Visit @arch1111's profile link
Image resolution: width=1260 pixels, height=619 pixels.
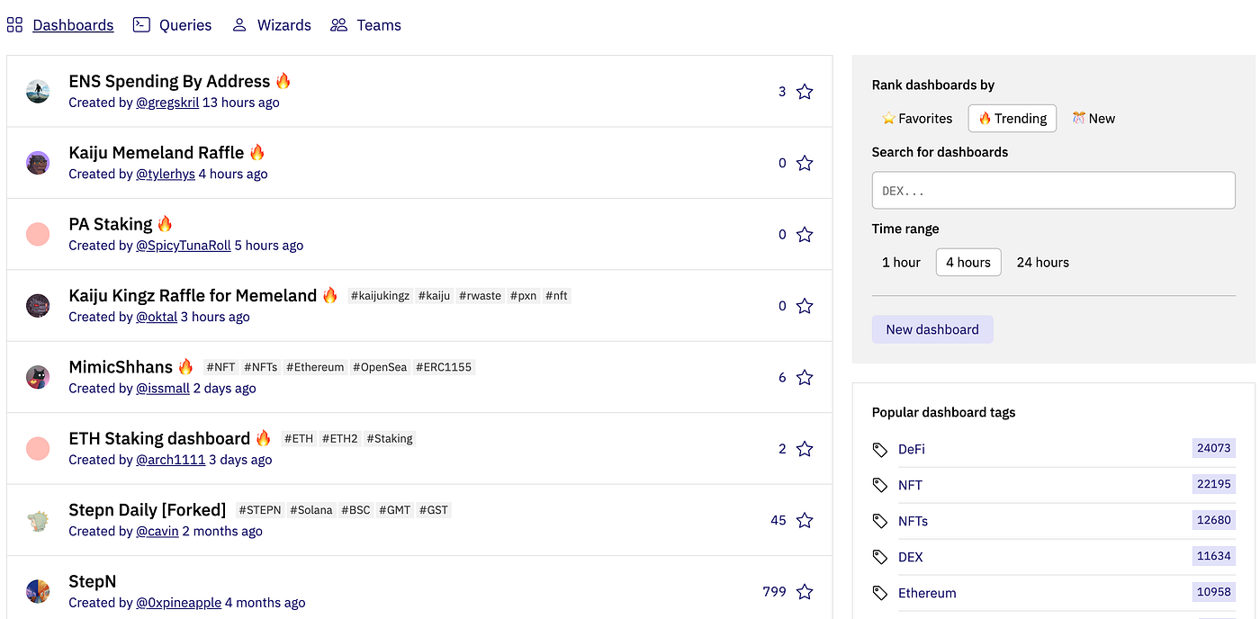[171, 460]
